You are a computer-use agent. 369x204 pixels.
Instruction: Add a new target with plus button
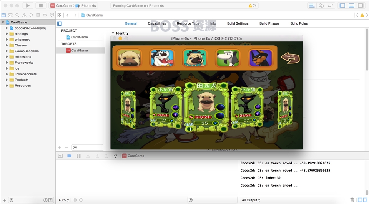tap(59, 148)
